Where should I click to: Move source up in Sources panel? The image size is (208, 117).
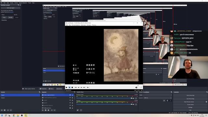click(52, 110)
